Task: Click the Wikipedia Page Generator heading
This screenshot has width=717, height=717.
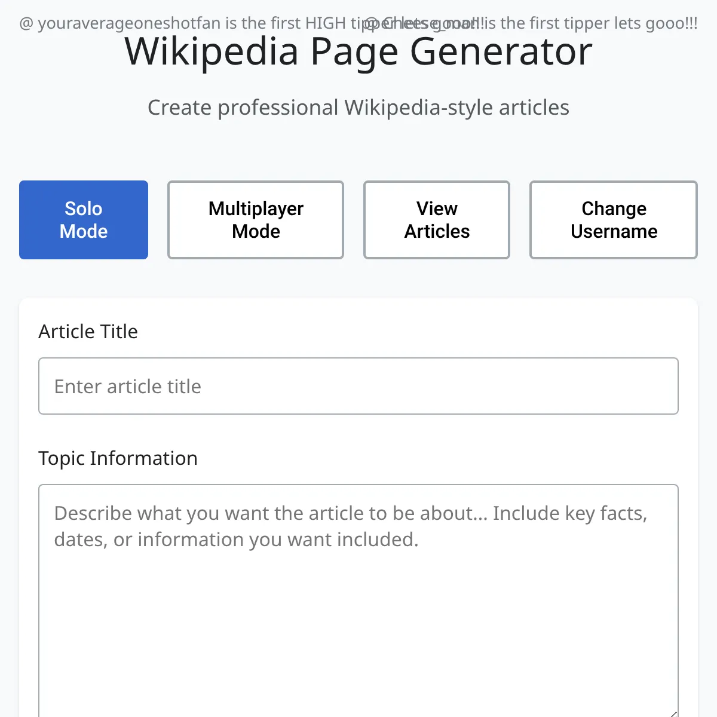Action: tap(358, 51)
